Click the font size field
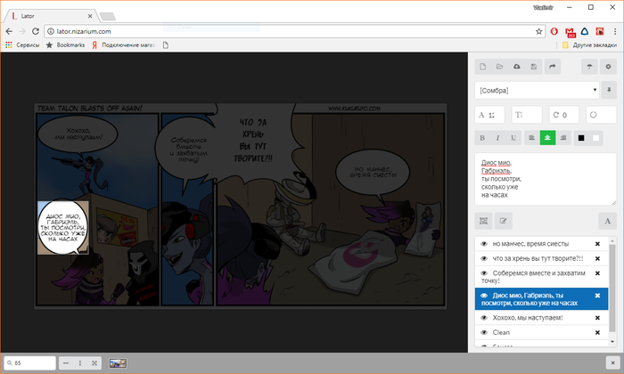The image size is (624, 374). click(490, 115)
